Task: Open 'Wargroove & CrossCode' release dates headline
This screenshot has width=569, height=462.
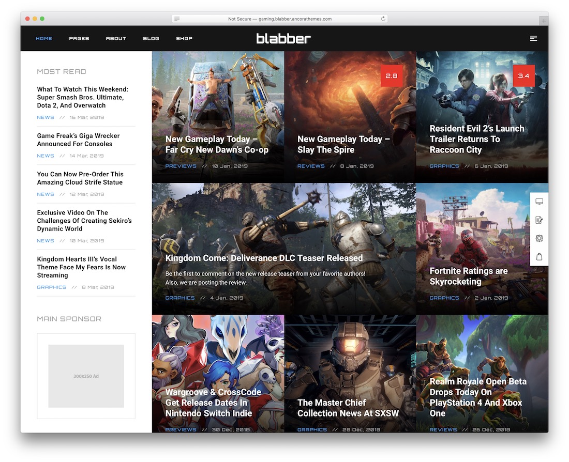Action: pos(213,403)
